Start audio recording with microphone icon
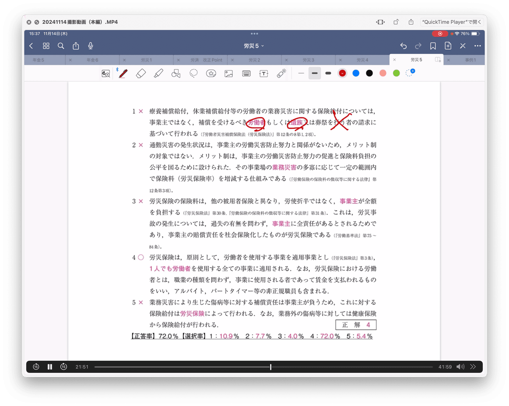The width and height of the screenshot is (509, 406). (x=91, y=46)
